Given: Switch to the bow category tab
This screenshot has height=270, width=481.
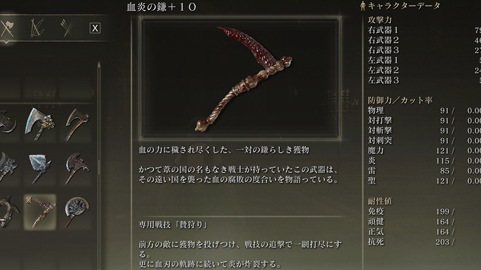Looking at the screenshot, I should coord(38,28).
